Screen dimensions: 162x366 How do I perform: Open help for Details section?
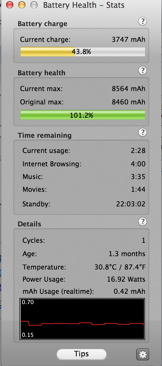point(143,222)
